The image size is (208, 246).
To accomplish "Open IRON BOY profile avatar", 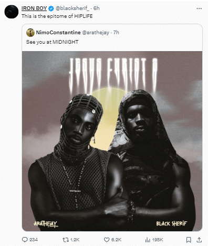I will 12,12.
